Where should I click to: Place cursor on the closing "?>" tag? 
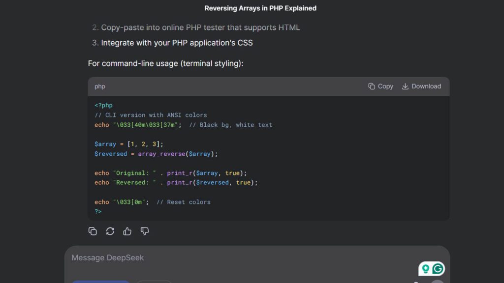pyautogui.click(x=98, y=211)
